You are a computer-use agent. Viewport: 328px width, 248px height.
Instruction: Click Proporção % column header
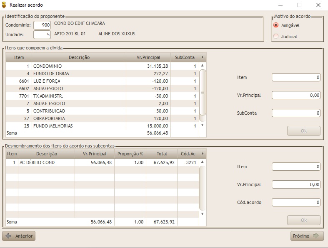pos(130,154)
